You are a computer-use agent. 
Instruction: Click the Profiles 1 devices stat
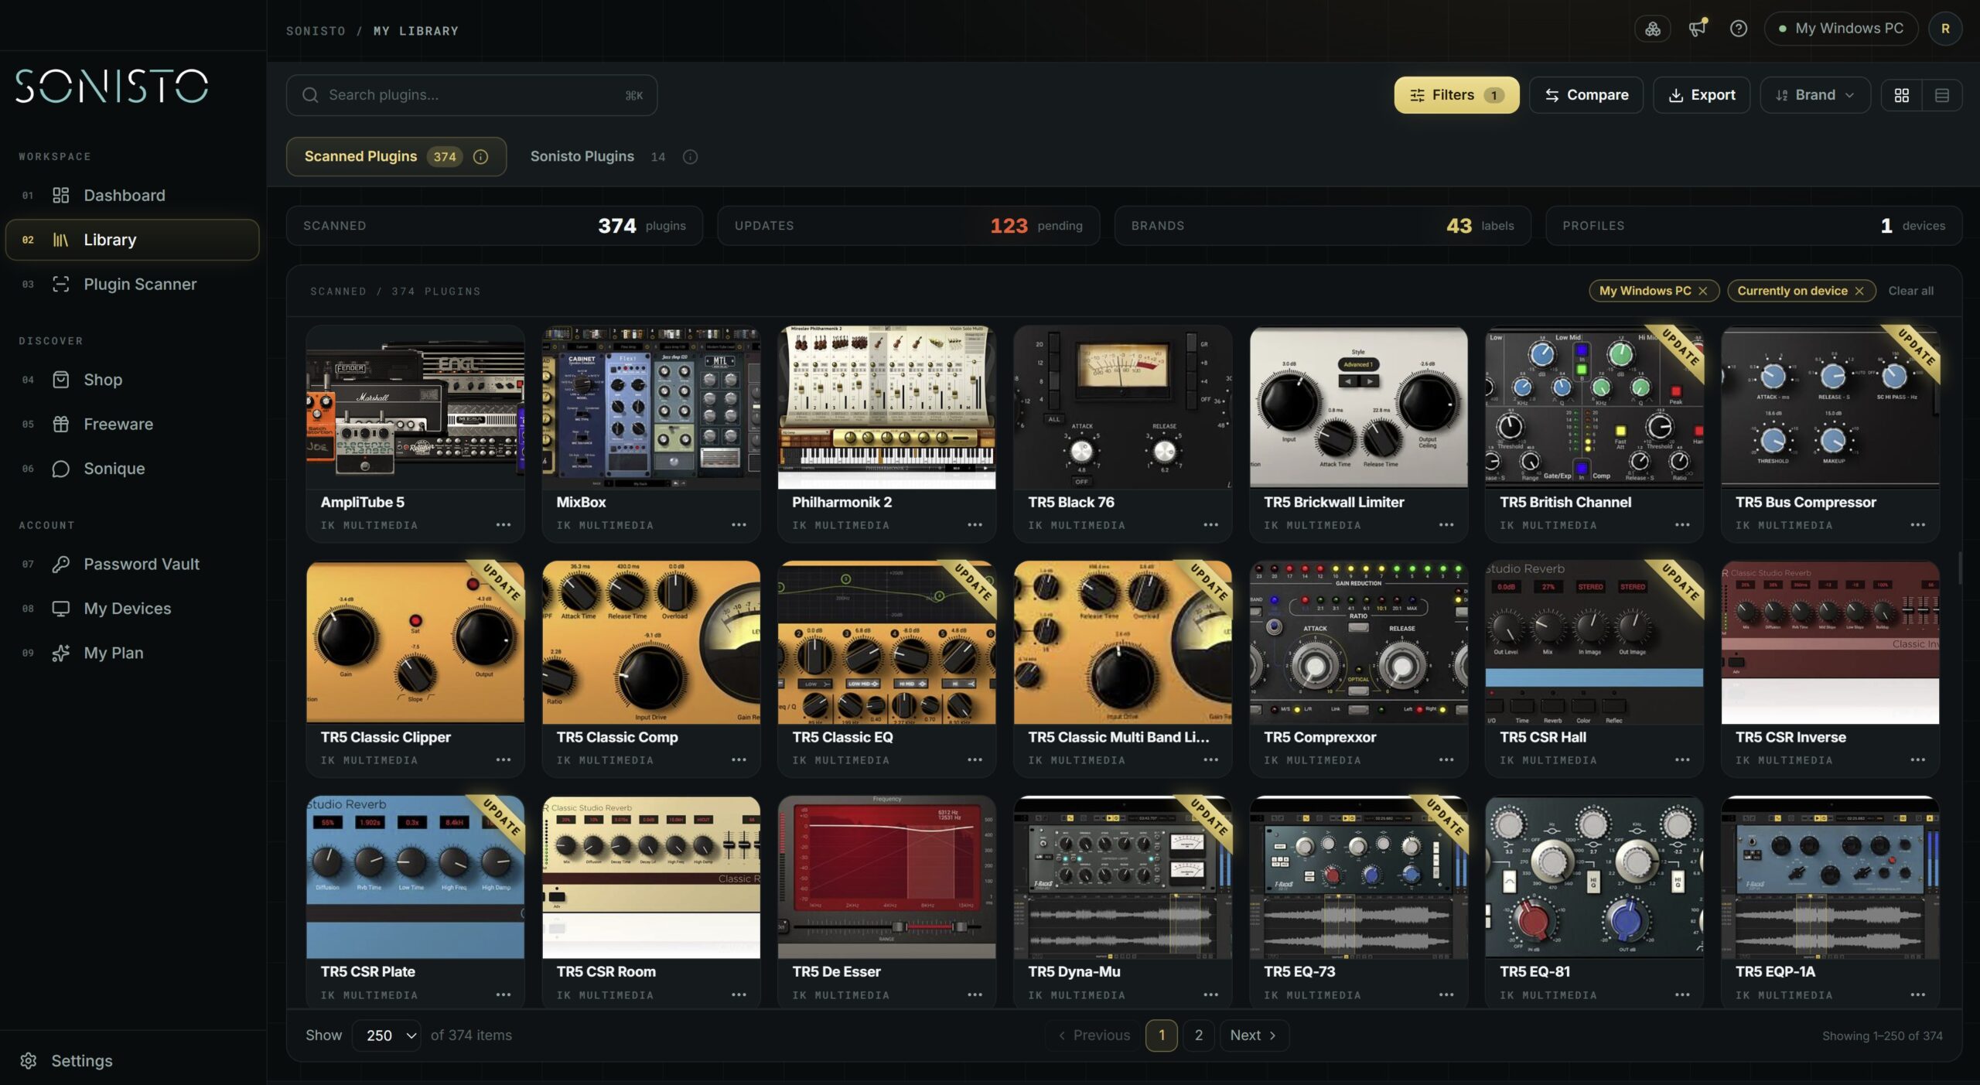tap(1753, 226)
